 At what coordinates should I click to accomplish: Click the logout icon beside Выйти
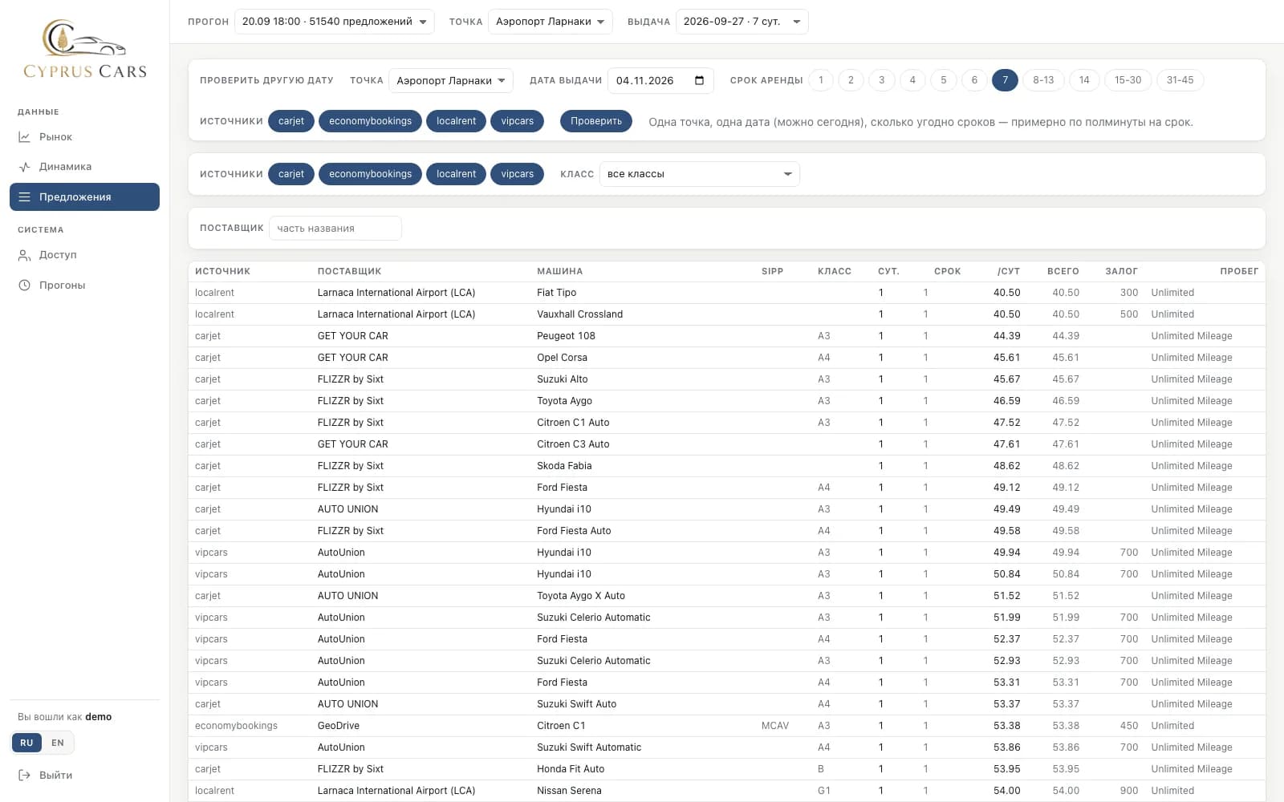tap(25, 776)
